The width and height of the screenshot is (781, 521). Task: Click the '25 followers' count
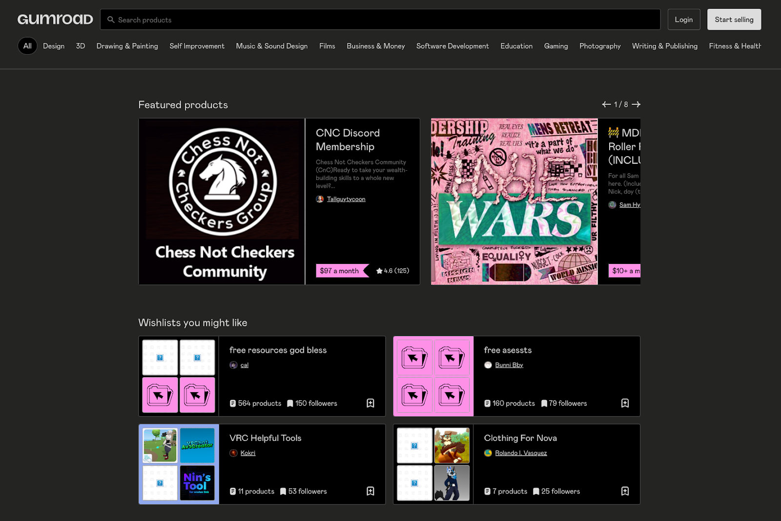pos(556,491)
